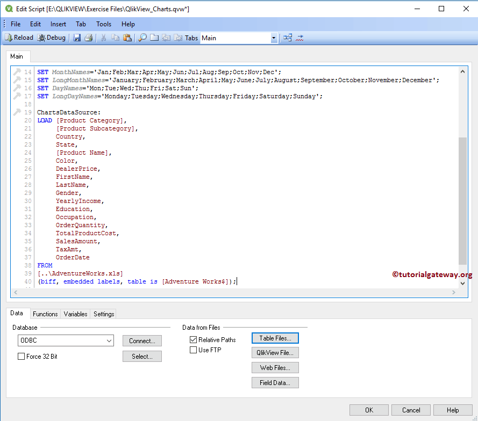Open Table Viewer icon in toolbar

coord(288,38)
